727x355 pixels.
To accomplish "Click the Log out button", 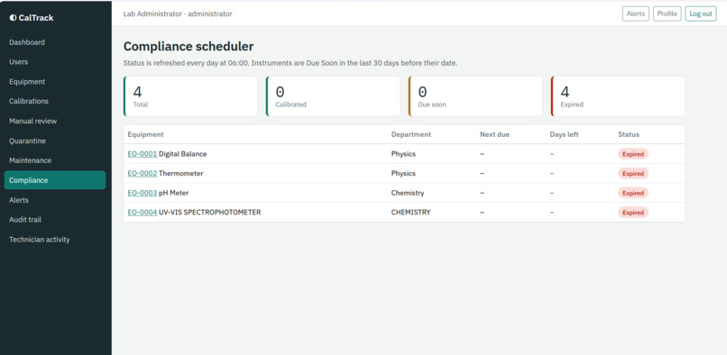I will [701, 14].
